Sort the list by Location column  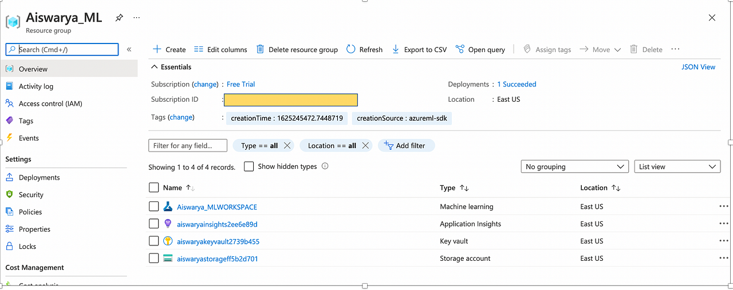coord(616,188)
